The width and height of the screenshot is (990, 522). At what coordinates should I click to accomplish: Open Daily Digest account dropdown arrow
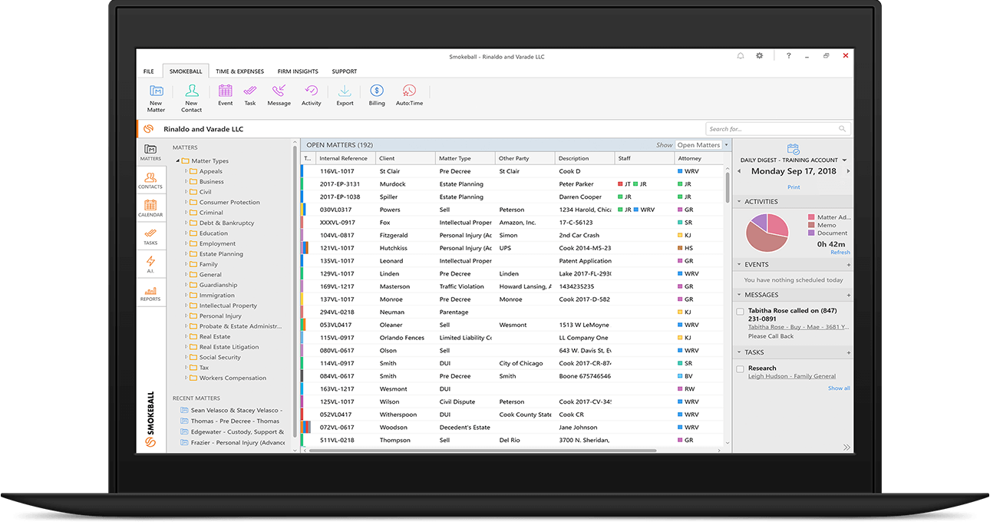click(x=845, y=160)
